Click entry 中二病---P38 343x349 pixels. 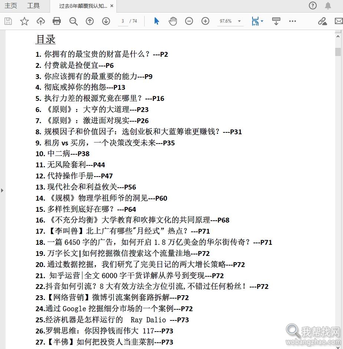pos(63,154)
